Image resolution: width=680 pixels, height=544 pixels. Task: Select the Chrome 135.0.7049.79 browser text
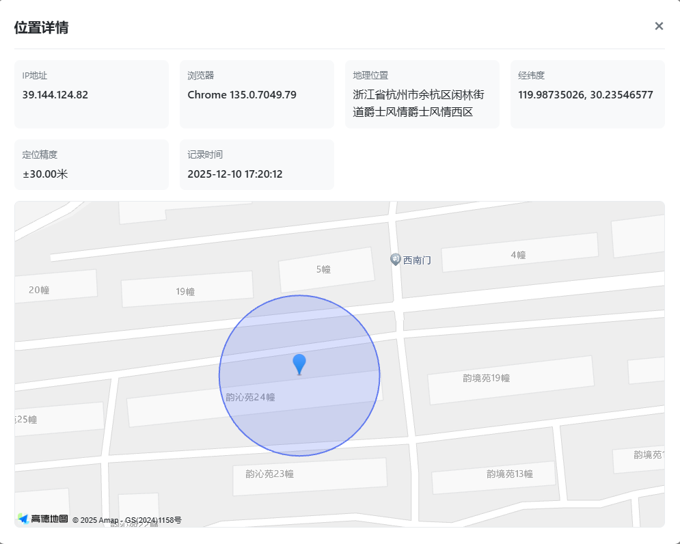(242, 95)
